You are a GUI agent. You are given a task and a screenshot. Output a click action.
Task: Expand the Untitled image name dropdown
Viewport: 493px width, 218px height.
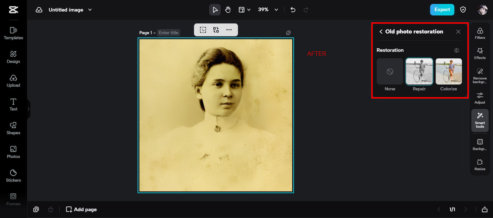tap(90, 10)
